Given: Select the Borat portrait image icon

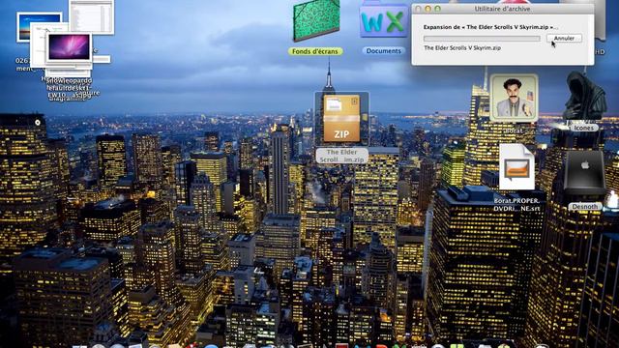Looking at the screenshot, I should 514,98.
